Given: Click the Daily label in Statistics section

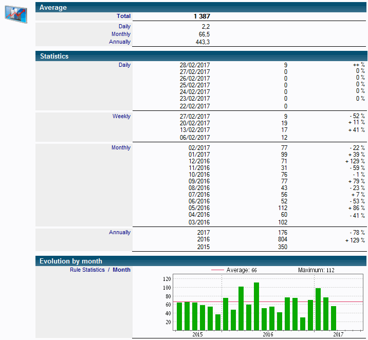Looking at the screenshot, I should pyautogui.click(x=124, y=65).
